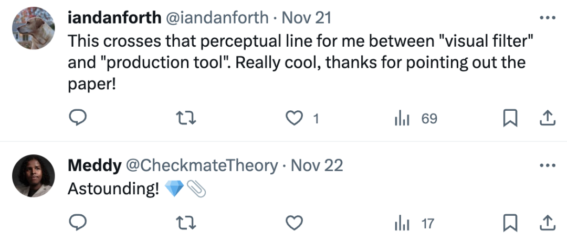Click the iandanforth display name
This screenshot has width=567, height=241.
pos(114,18)
